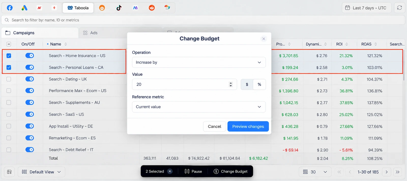407x181 pixels.
Task: Switch to the Ads tab
Action: 121,33
